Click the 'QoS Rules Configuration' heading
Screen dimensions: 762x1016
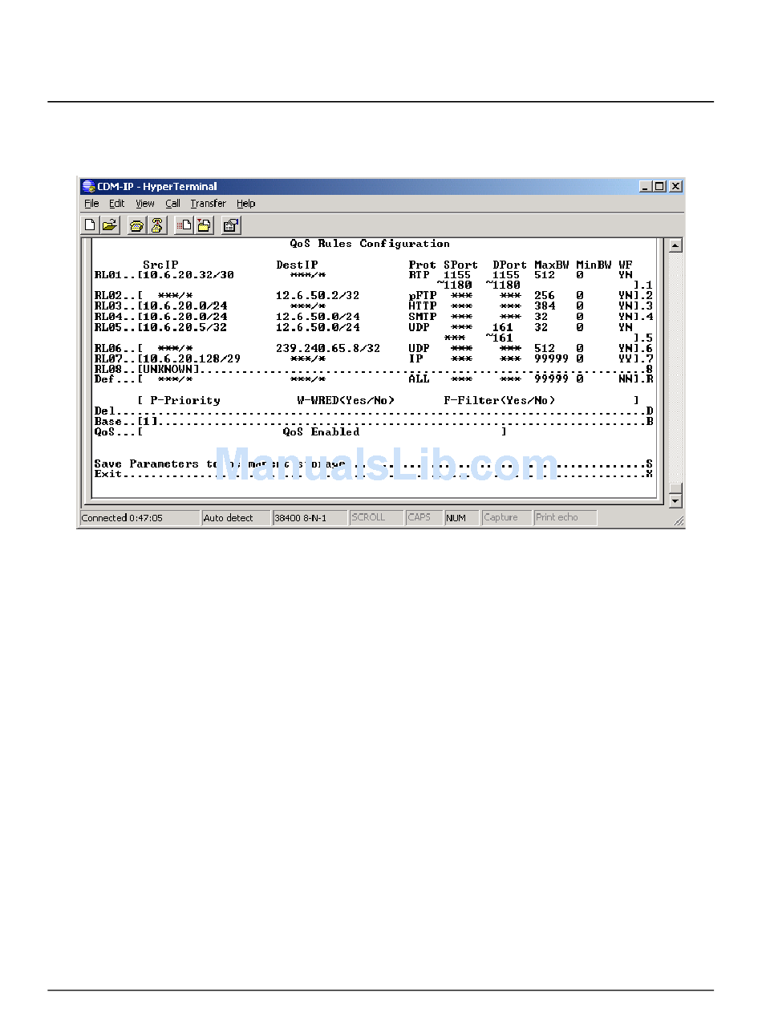[x=370, y=244]
